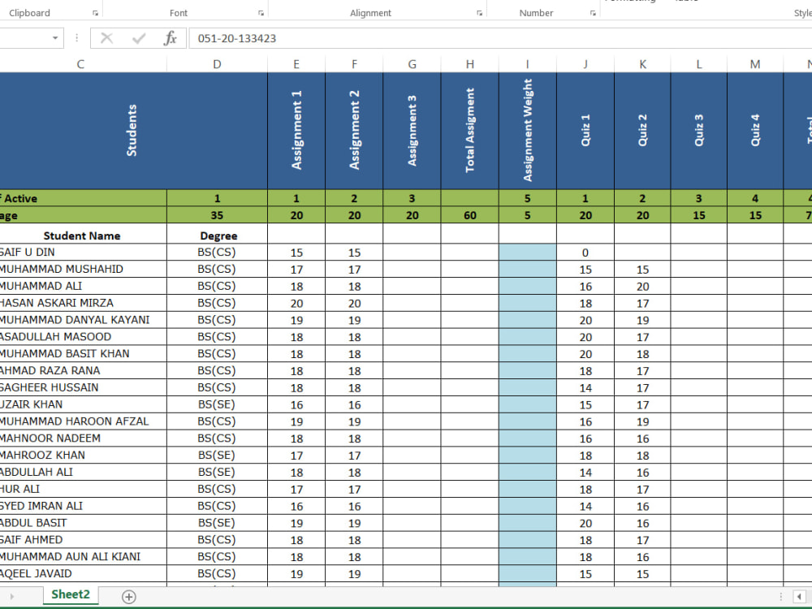Open Clipboard group dialog launcher
This screenshot has width=812, height=609.
pyautogui.click(x=95, y=13)
